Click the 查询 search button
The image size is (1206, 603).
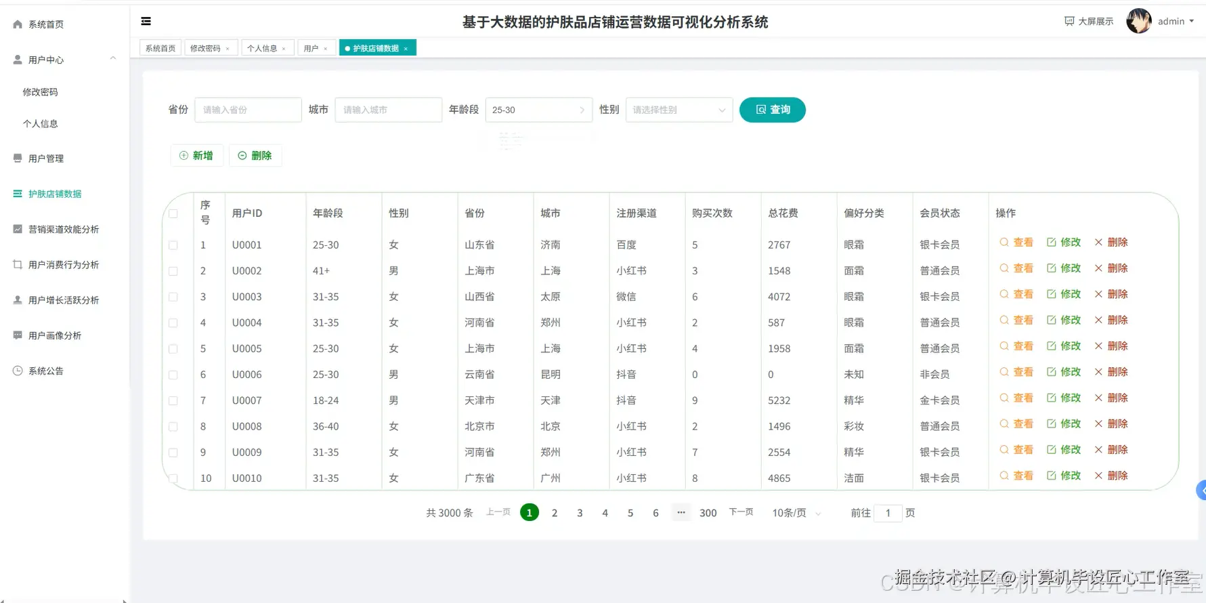(x=773, y=110)
